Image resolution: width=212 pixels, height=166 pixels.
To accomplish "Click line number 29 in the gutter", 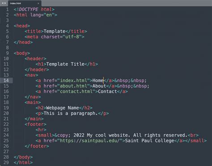I will click(6, 162).
